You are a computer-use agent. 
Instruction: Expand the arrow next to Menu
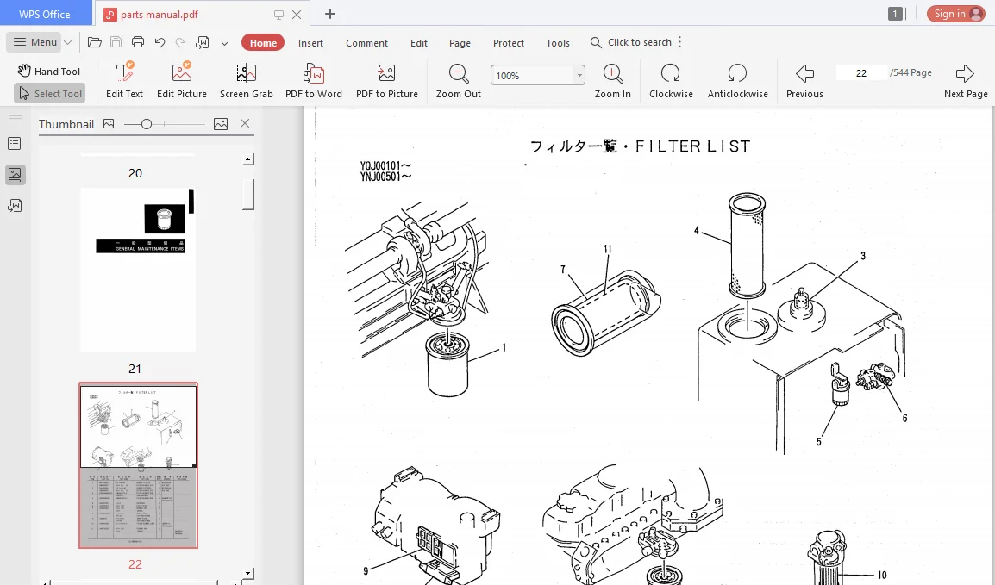[x=68, y=42]
